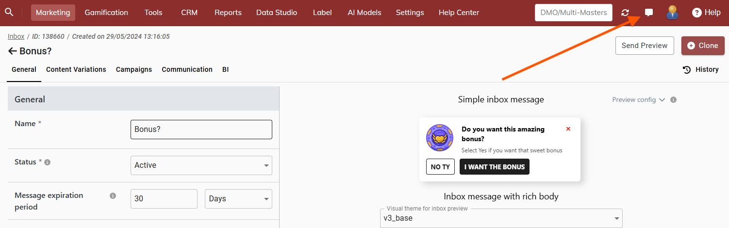Open visual theme dropdown v3_base
The width and height of the screenshot is (729, 228).
click(501, 218)
